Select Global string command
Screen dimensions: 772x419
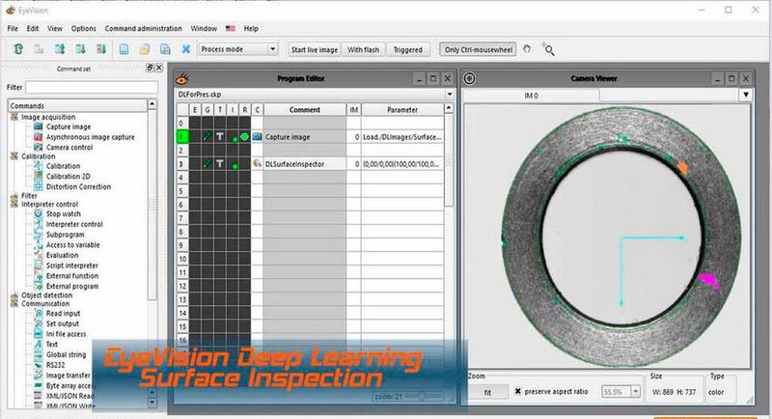66,354
